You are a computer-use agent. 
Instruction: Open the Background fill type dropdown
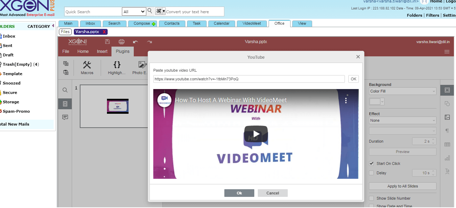pyautogui.click(x=403, y=91)
